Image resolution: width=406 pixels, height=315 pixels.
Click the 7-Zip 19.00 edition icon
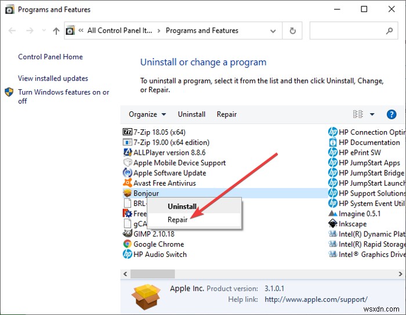click(127, 142)
